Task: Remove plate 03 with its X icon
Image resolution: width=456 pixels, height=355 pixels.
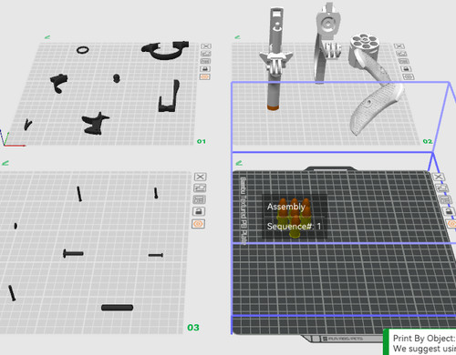Action: tap(201, 177)
